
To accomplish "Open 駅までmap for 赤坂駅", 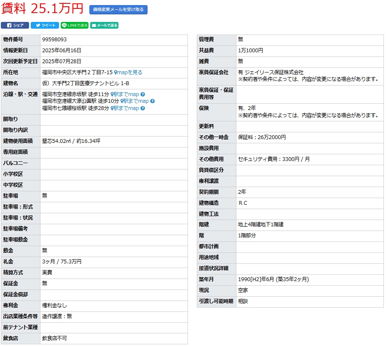I will (126, 94).
